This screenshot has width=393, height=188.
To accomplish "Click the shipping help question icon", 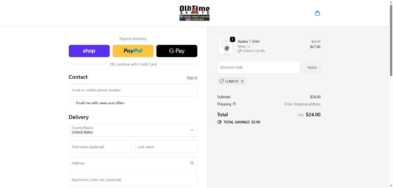I will [234, 104].
